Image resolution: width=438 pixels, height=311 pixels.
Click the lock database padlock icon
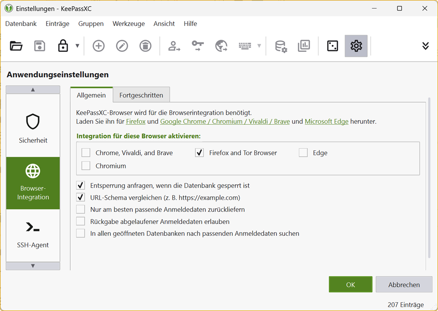pyautogui.click(x=63, y=46)
